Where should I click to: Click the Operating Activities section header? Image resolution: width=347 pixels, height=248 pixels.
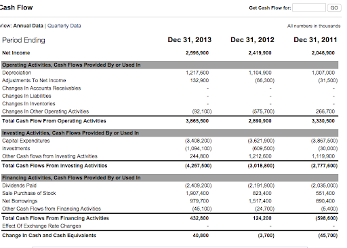pos(169,65)
